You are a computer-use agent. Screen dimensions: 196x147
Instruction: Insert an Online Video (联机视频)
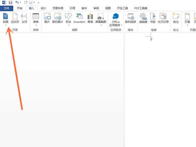[x=130, y=18]
